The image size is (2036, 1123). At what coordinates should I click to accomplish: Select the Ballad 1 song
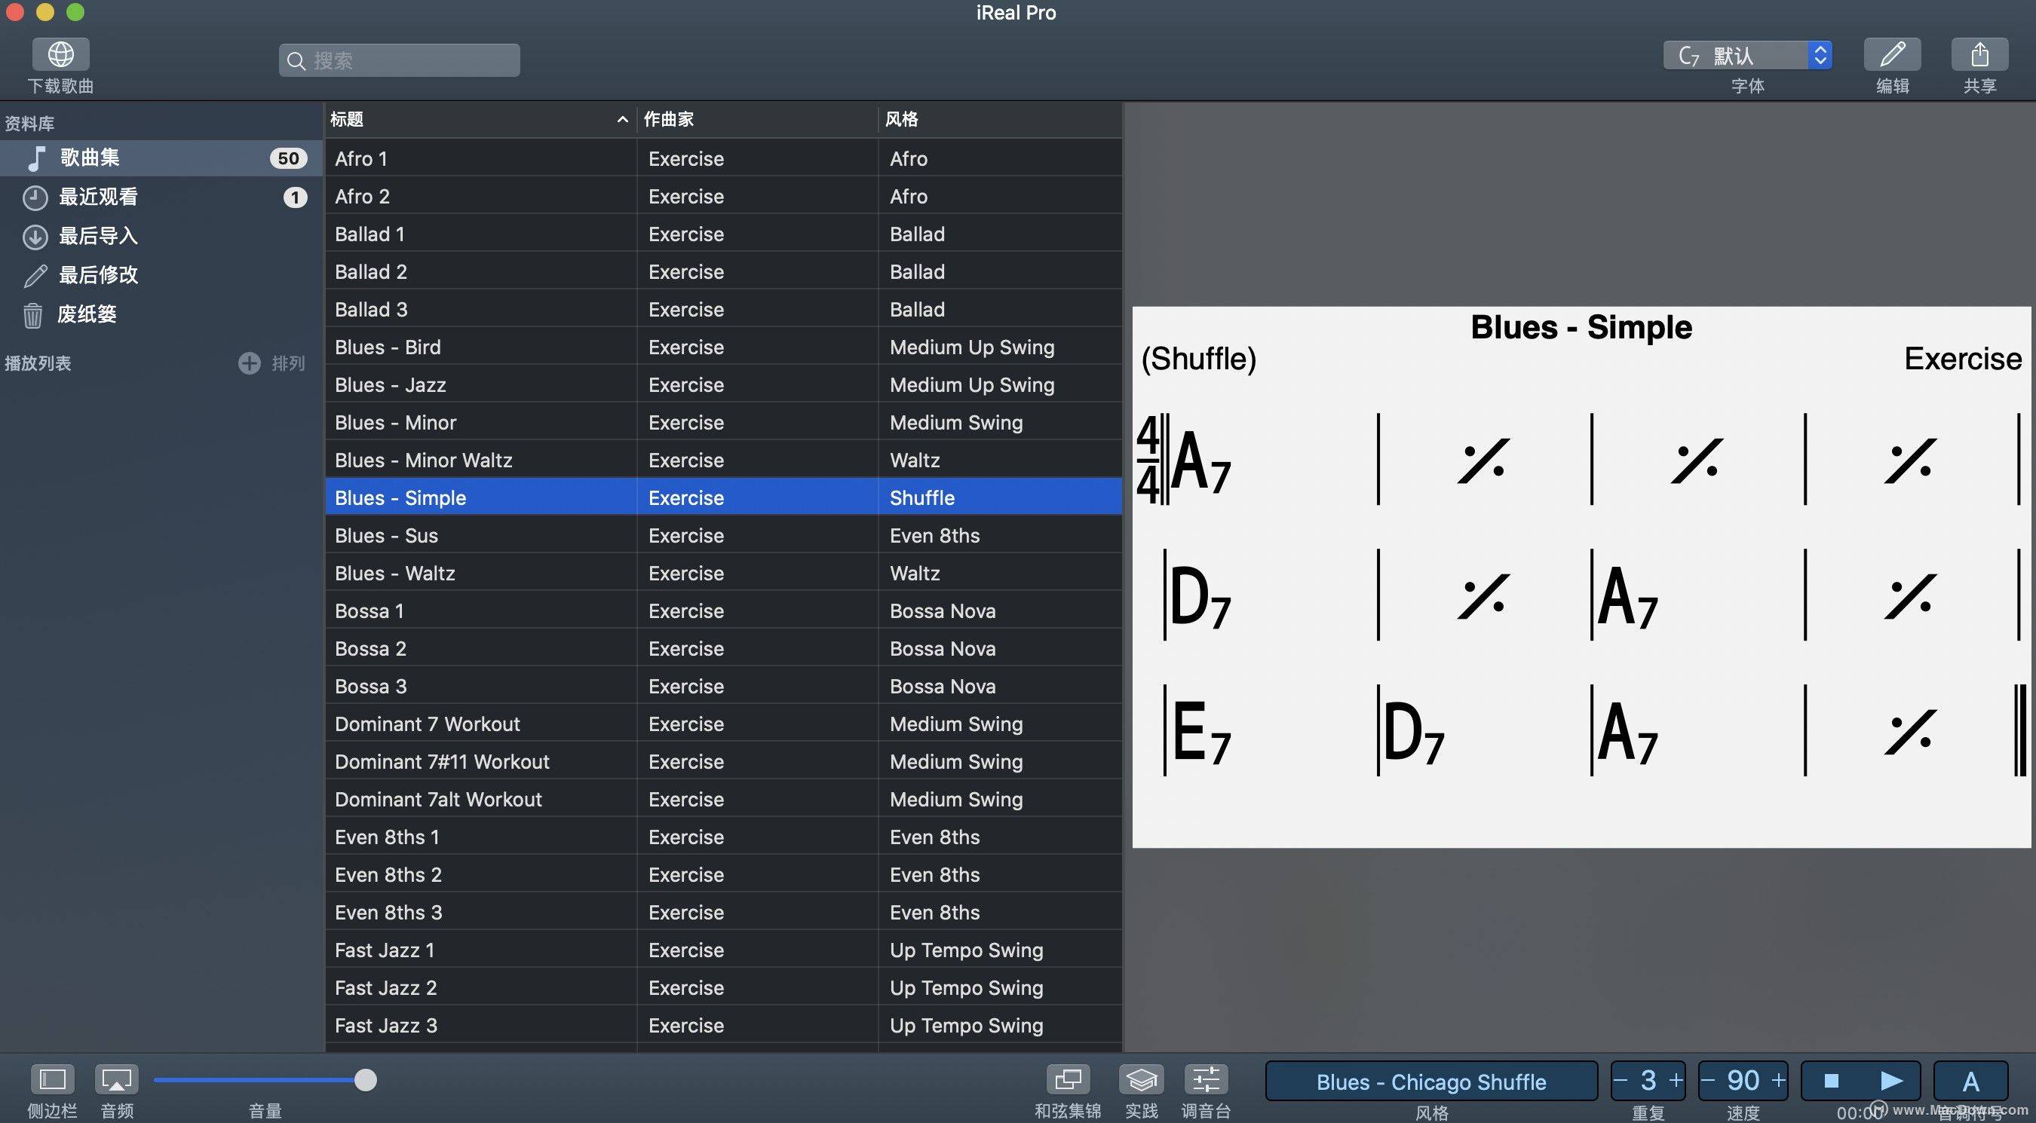click(723, 234)
